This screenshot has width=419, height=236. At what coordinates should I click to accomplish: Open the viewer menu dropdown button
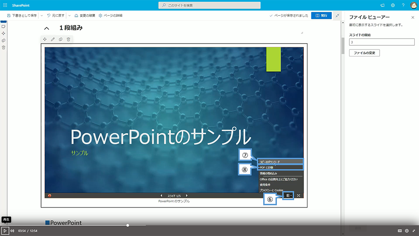pos(288,195)
